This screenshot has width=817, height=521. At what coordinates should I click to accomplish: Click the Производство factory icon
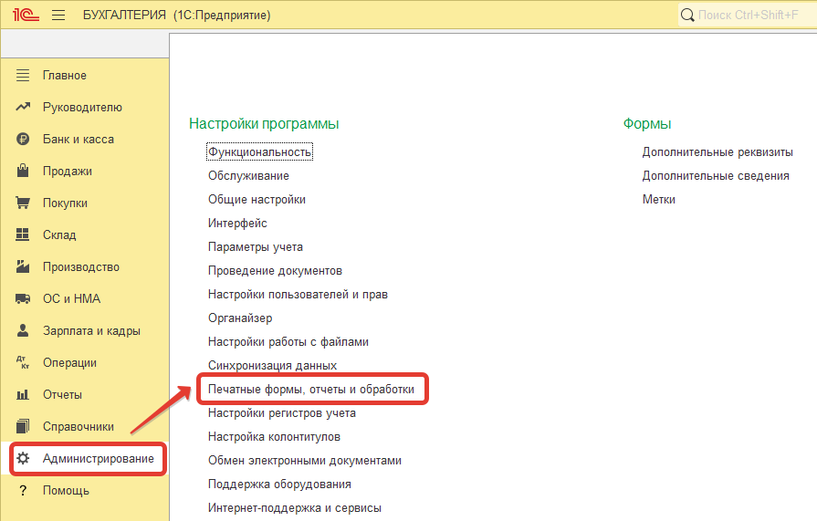pos(23,266)
